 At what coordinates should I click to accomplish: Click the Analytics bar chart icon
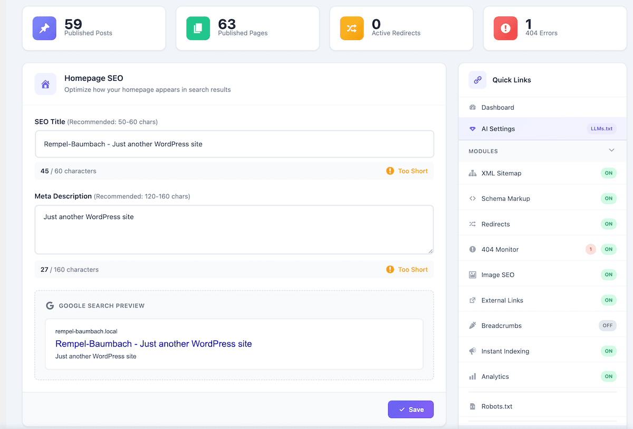pos(472,377)
